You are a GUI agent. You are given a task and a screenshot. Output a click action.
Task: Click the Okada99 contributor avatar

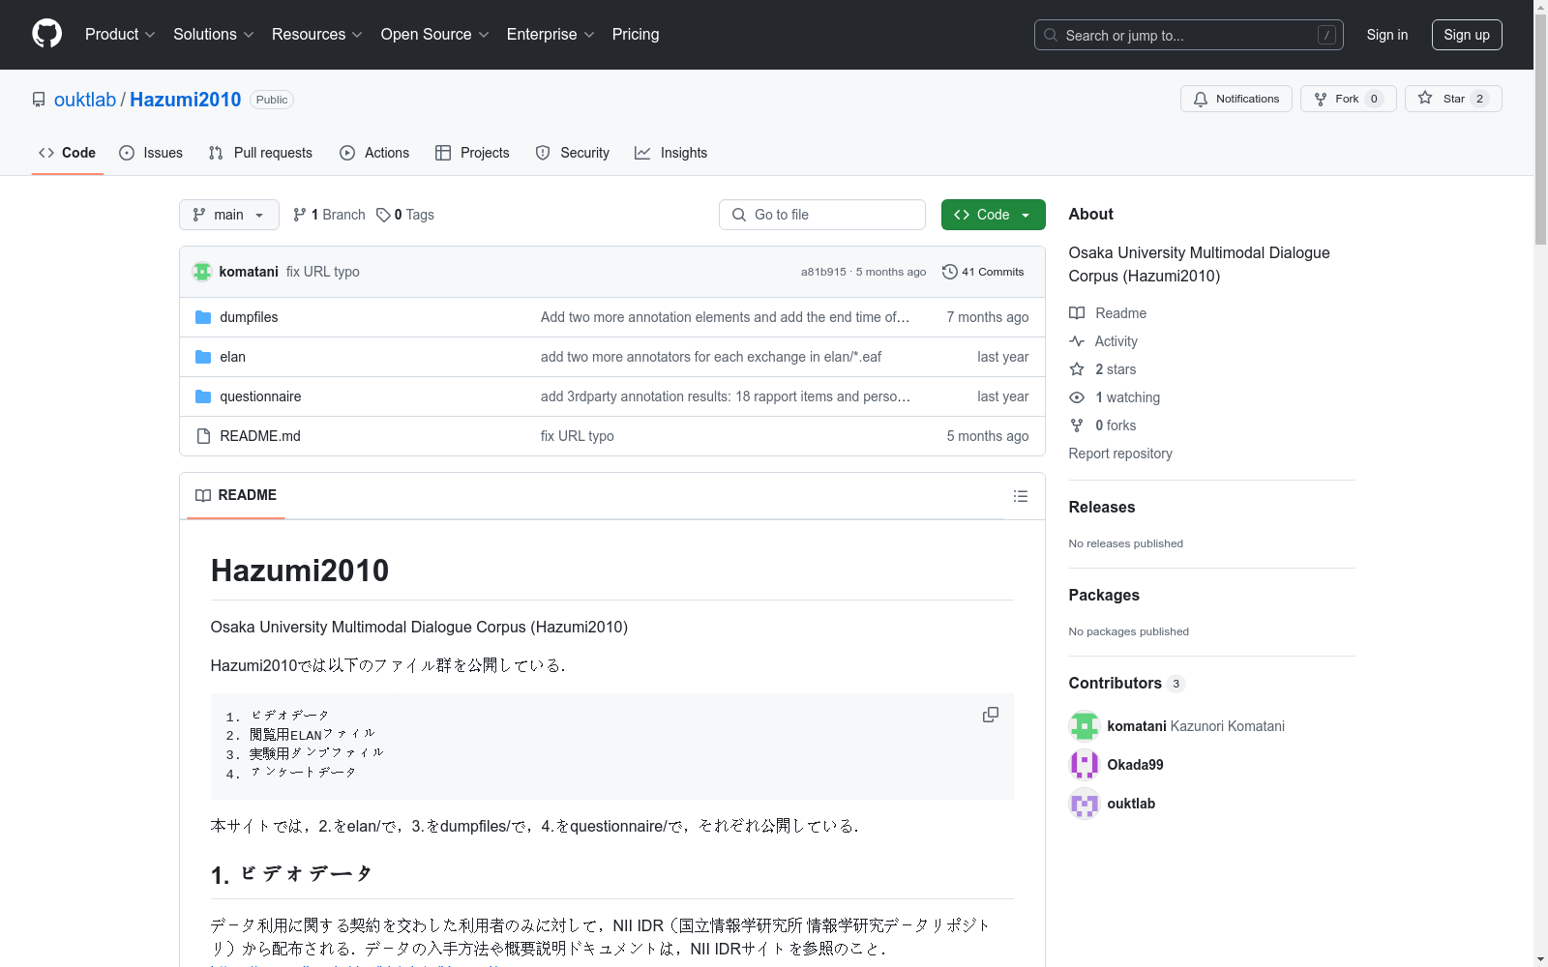[1085, 765]
